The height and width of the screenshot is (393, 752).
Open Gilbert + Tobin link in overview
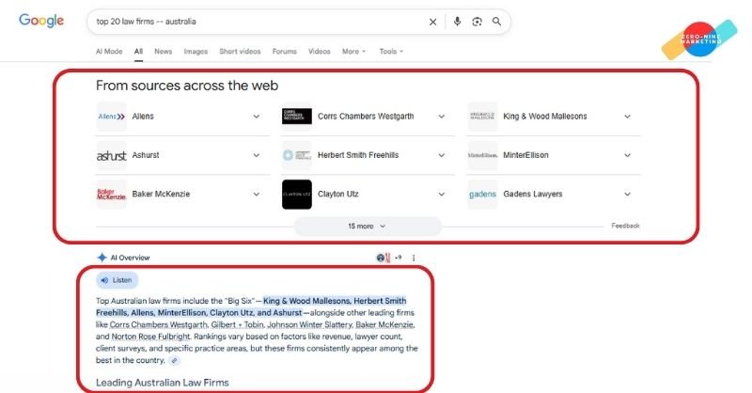237,325
